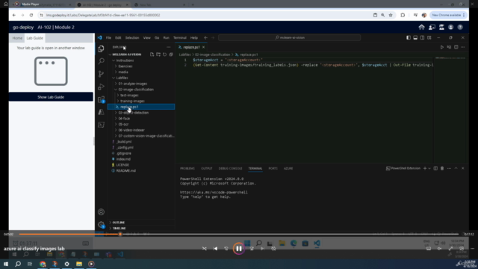
Task: Open the launch profile dropdown next to plus
Action: [x=429, y=168]
